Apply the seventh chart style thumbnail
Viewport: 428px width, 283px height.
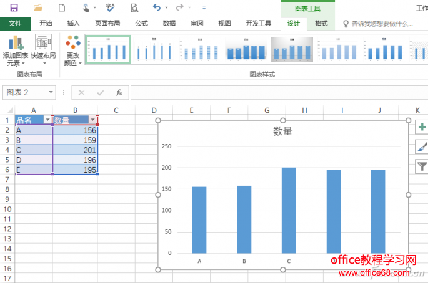(384, 49)
